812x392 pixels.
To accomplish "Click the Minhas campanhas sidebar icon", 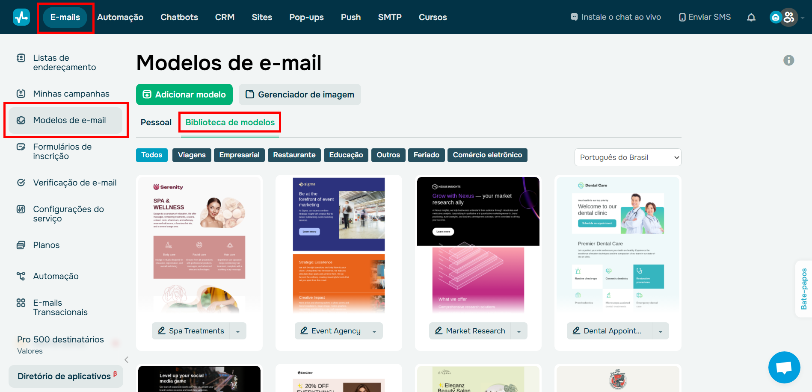I will click(x=21, y=93).
